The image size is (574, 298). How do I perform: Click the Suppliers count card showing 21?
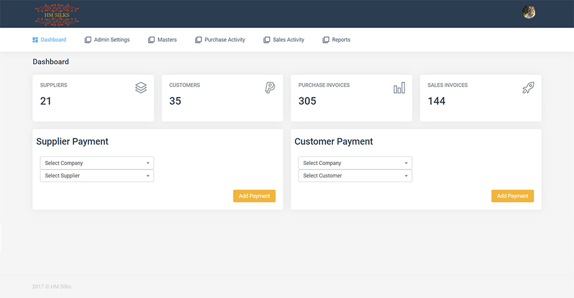(93, 98)
